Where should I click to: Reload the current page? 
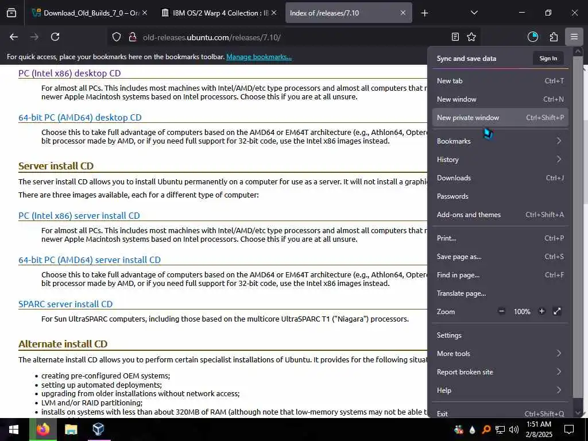55,37
